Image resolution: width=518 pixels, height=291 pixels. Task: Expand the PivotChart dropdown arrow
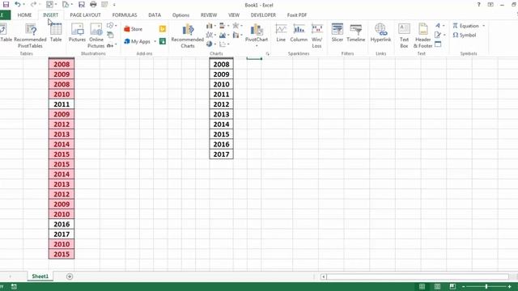coord(257,45)
